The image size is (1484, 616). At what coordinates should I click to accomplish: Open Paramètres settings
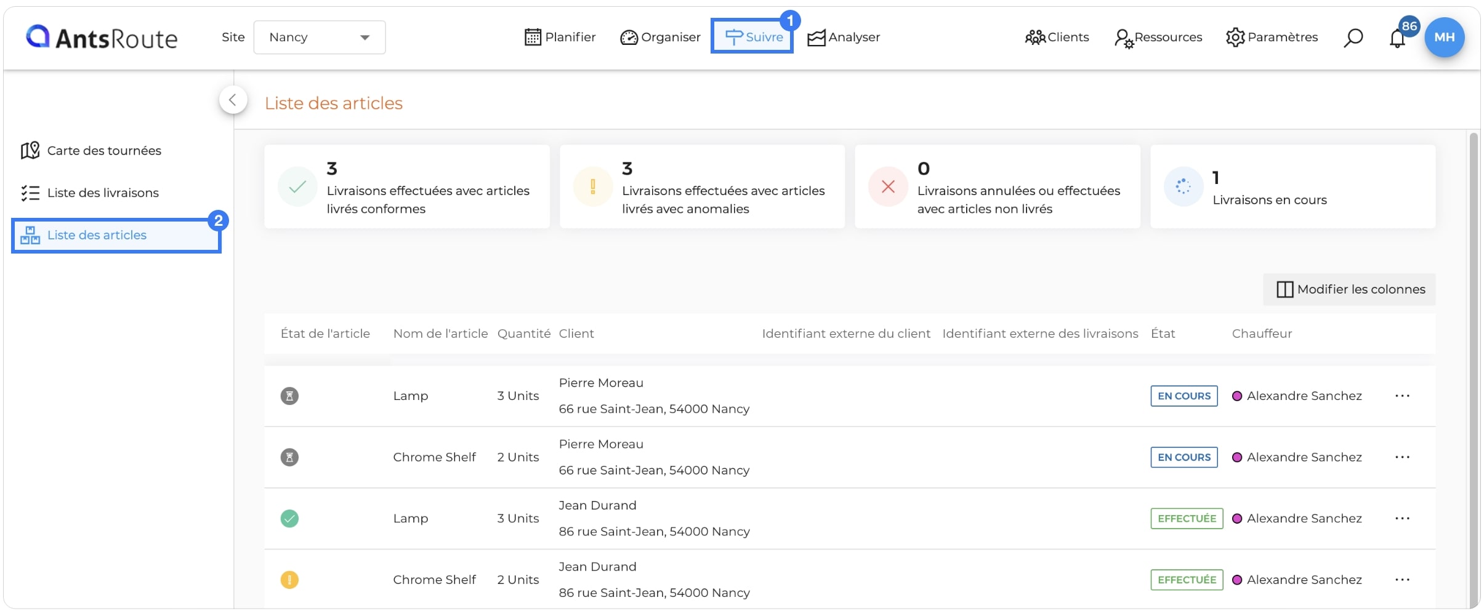1272,38
